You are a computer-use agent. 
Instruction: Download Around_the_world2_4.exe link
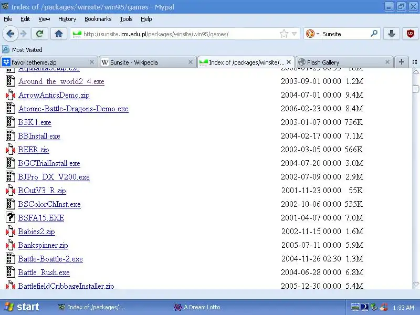(61, 81)
